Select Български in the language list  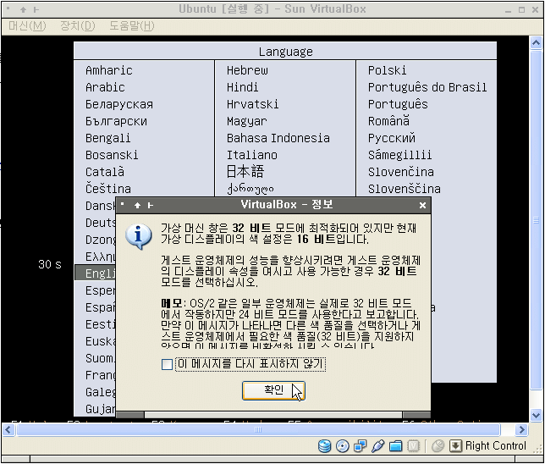click(x=116, y=121)
